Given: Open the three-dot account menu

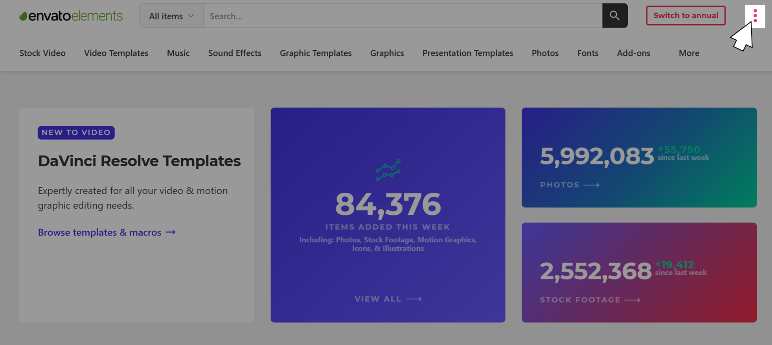Looking at the screenshot, I should [x=755, y=16].
